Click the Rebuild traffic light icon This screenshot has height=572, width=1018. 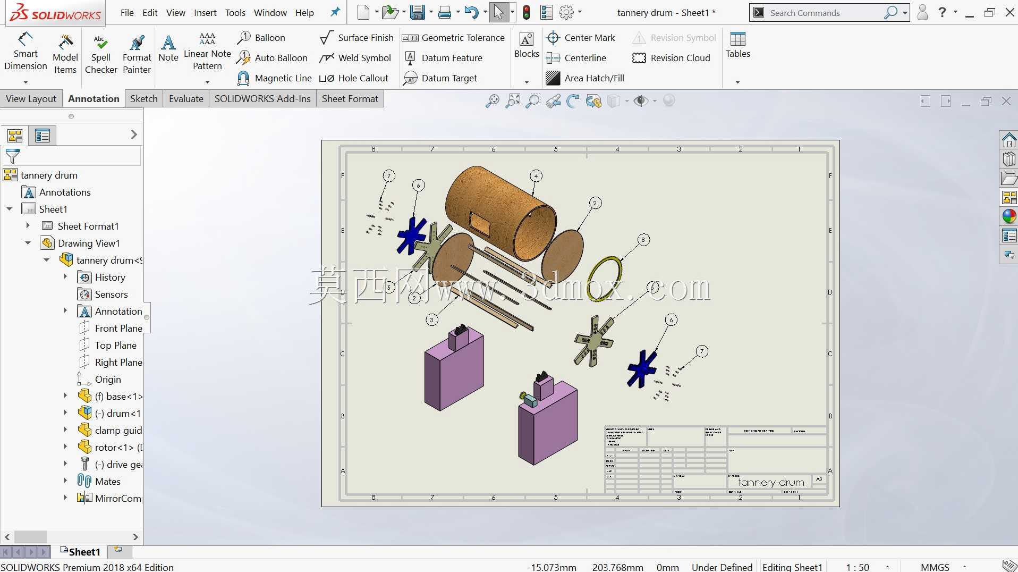click(x=527, y=12)
